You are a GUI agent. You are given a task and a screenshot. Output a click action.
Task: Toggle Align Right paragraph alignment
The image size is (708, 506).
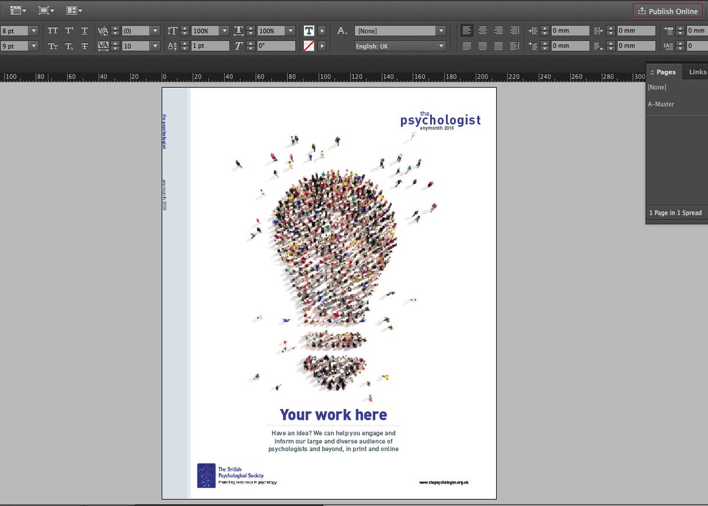tap(499, 31)
